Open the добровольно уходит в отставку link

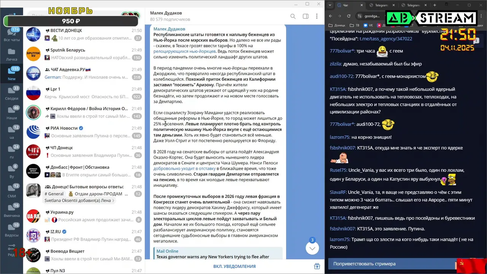point(185,168)
